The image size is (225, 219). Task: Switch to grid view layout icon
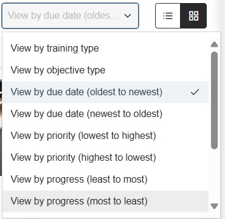[193, 16]
